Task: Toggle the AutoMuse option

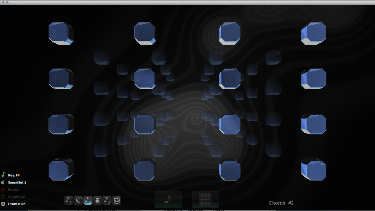Action: pos(16,197)
